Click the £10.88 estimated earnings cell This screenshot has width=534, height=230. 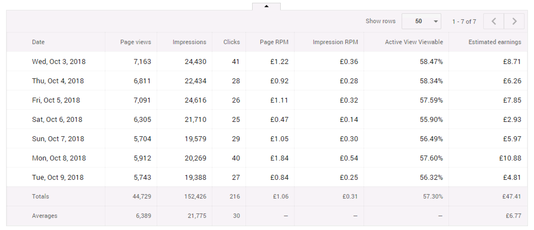coord(510,158)
